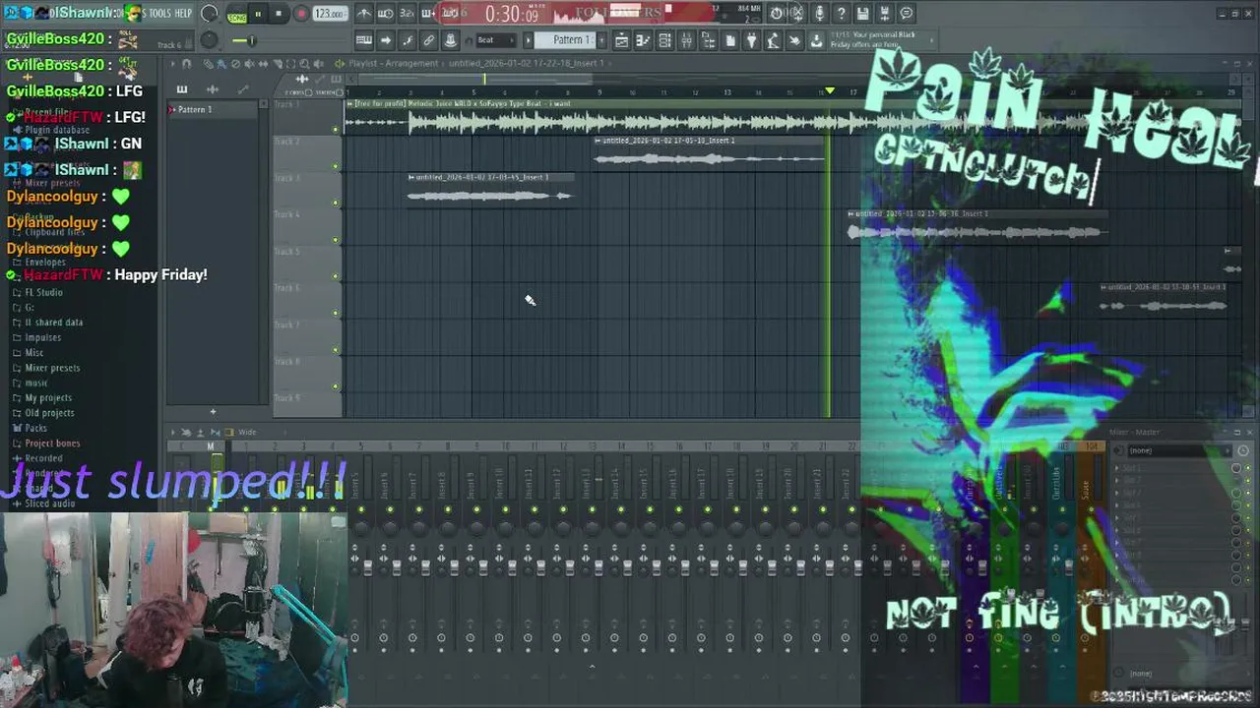
Task: Expand the FL Studio browser folder
Action: (x=43, y=292)
